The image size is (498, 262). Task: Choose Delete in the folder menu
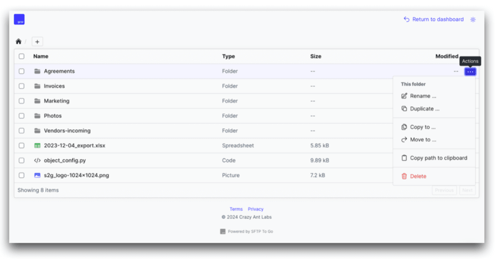pos(418,176)
